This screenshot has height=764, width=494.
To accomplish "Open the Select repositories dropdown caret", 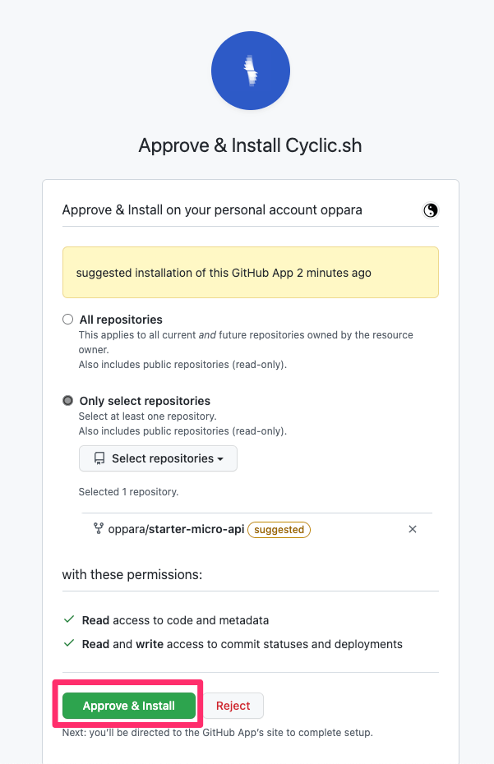I will tap(220, 459).
